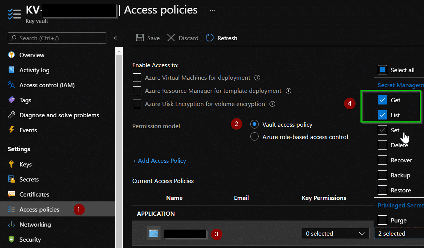424x248 pixels.
Task: Select all secret permissions
Action: coord(383,70)
